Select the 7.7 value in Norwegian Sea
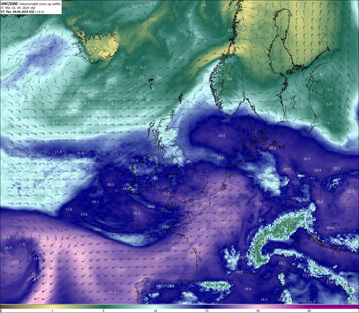This screenshot has width=359, height=313. tap(181, 58)
